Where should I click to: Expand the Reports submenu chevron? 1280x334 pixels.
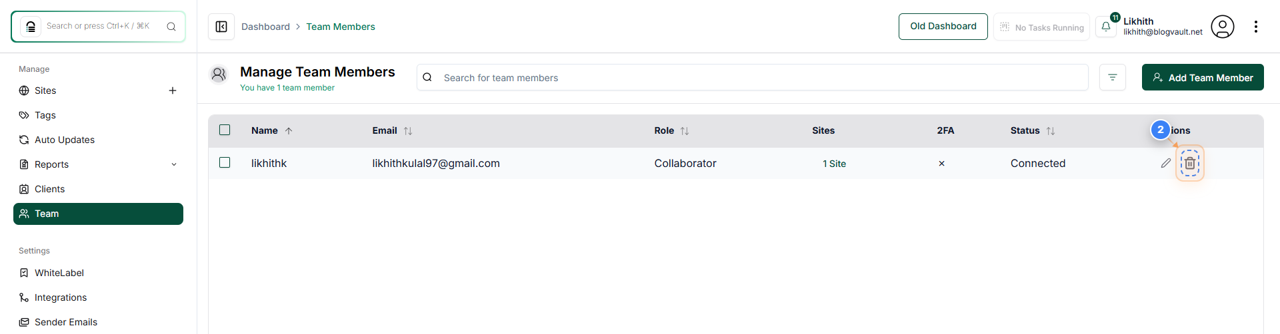[174, 164]
